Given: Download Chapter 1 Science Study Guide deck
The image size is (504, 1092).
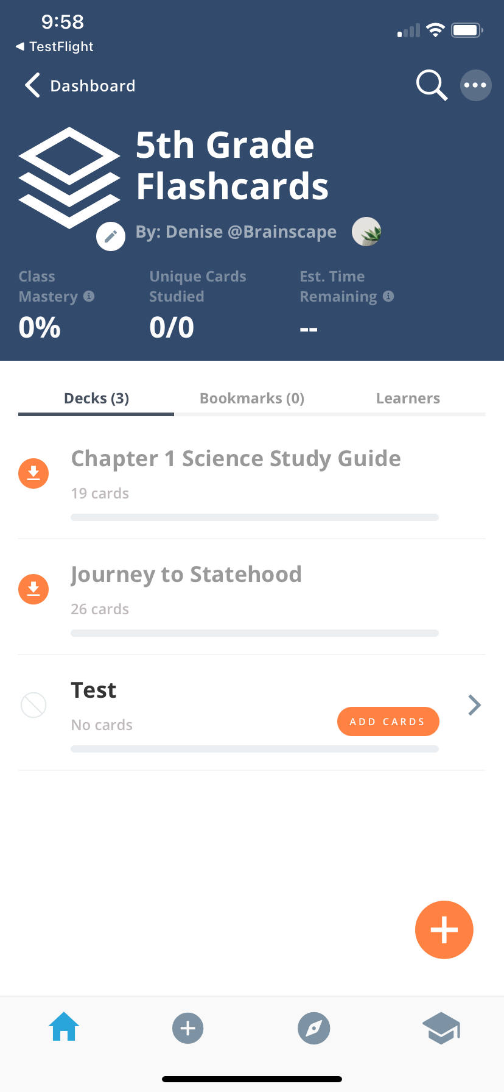Looking at the screenshot, I should 33,473.
